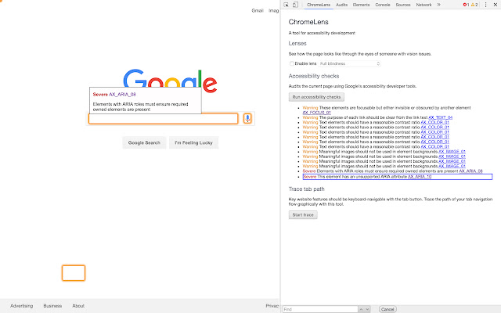Click the yellow warning count indicator
Screen dimensions: 501x313
(x=474, y=5)
